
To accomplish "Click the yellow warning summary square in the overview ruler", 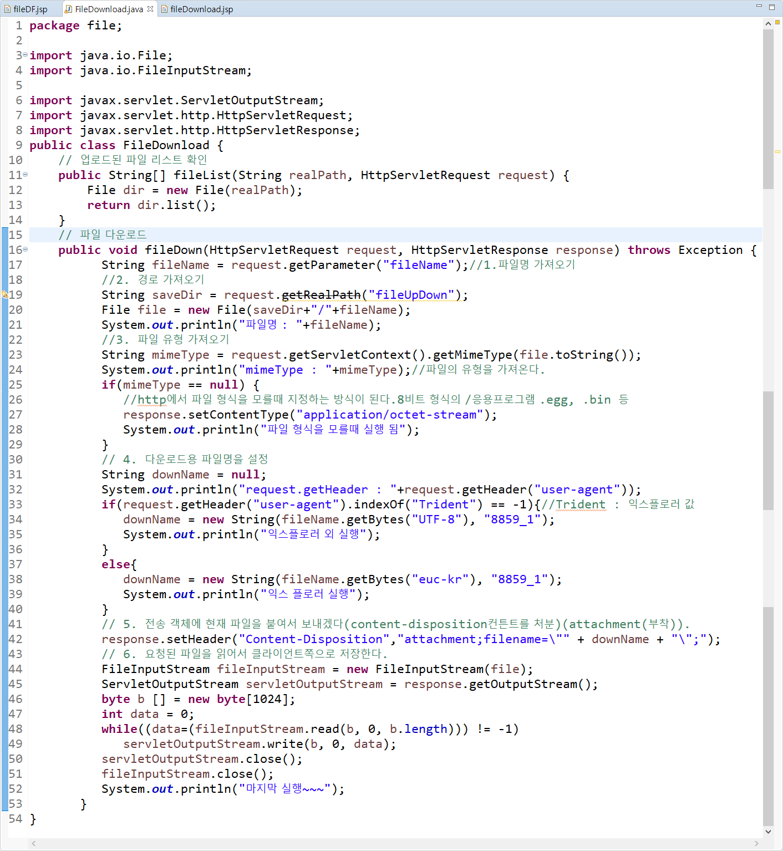I will coord(777,22).
